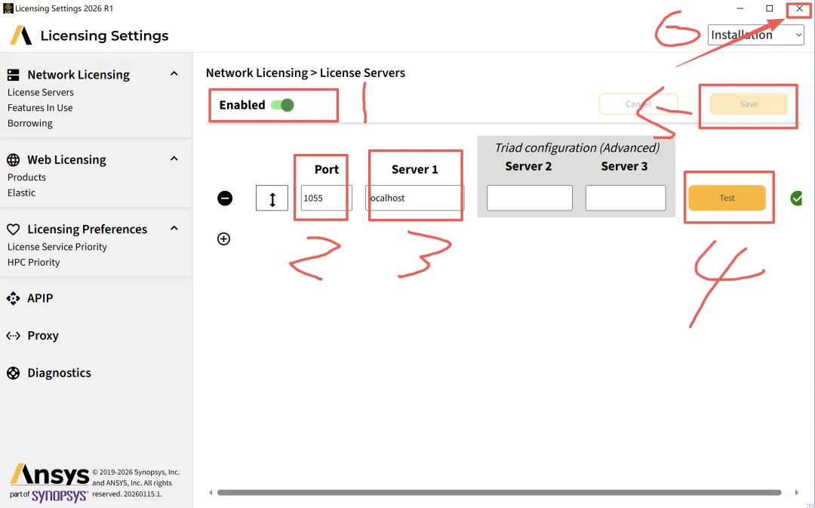Viewport: 815px width, 508px height.
Task: Click the empty Server 3 input field
Action: [x=626, y=198]
